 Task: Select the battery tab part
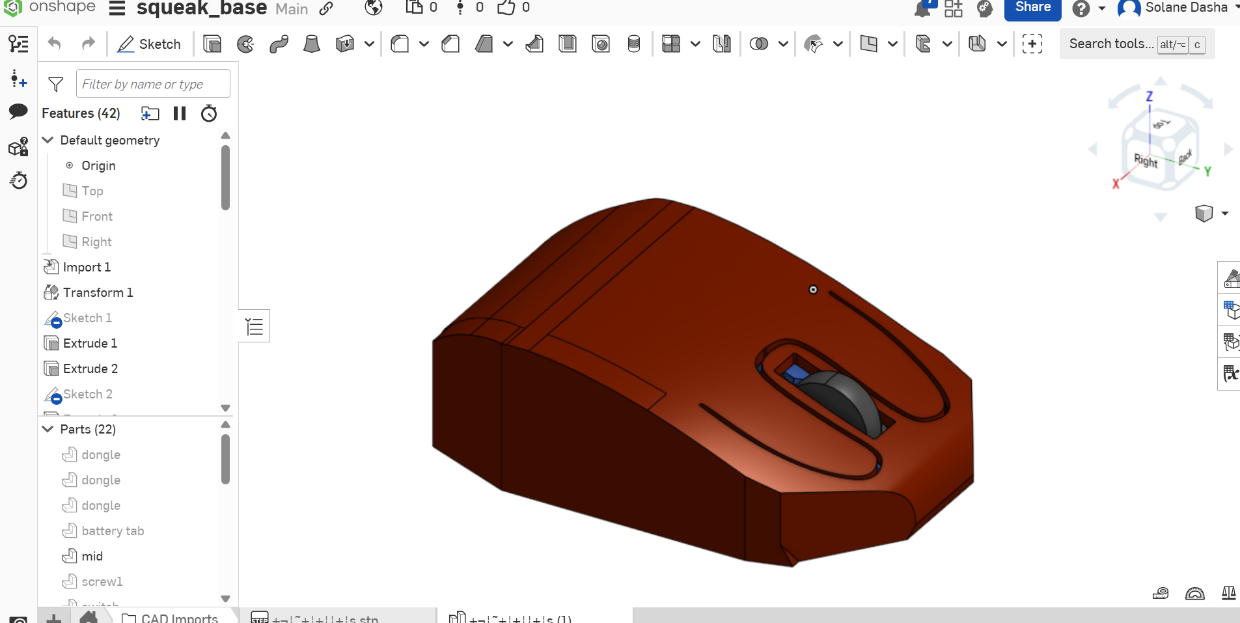point(112,531)
